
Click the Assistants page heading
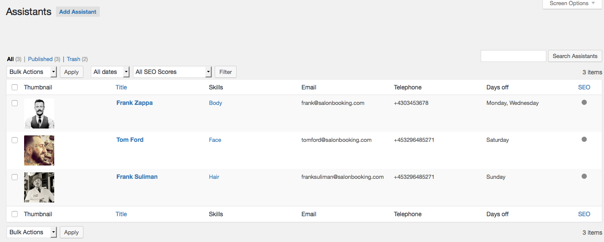pos(29,12)
